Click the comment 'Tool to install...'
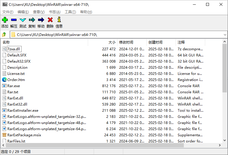The width and height of the screenshot is (228, 155). point(191,111)
